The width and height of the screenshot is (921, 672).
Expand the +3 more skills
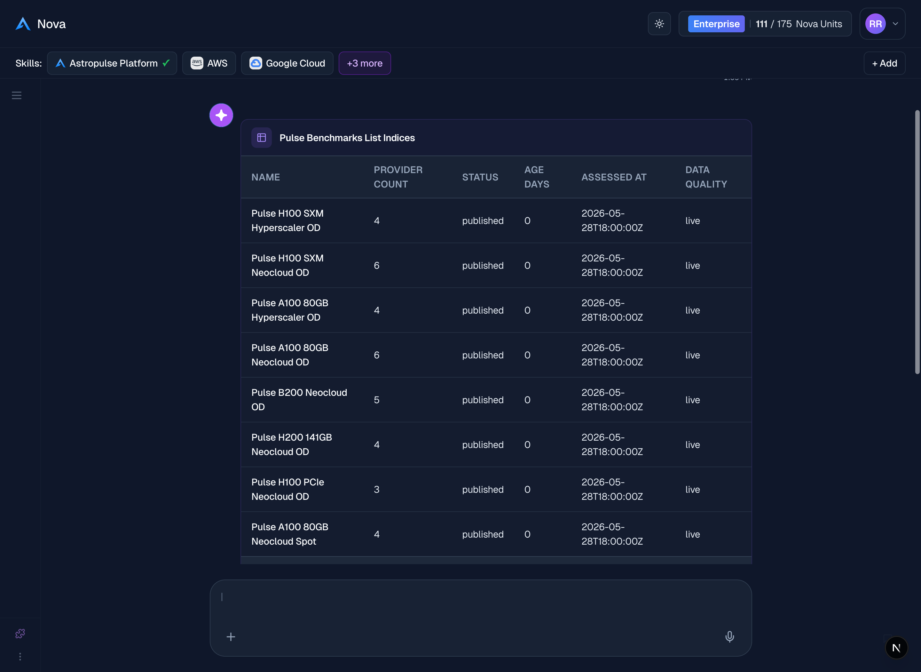365,63
